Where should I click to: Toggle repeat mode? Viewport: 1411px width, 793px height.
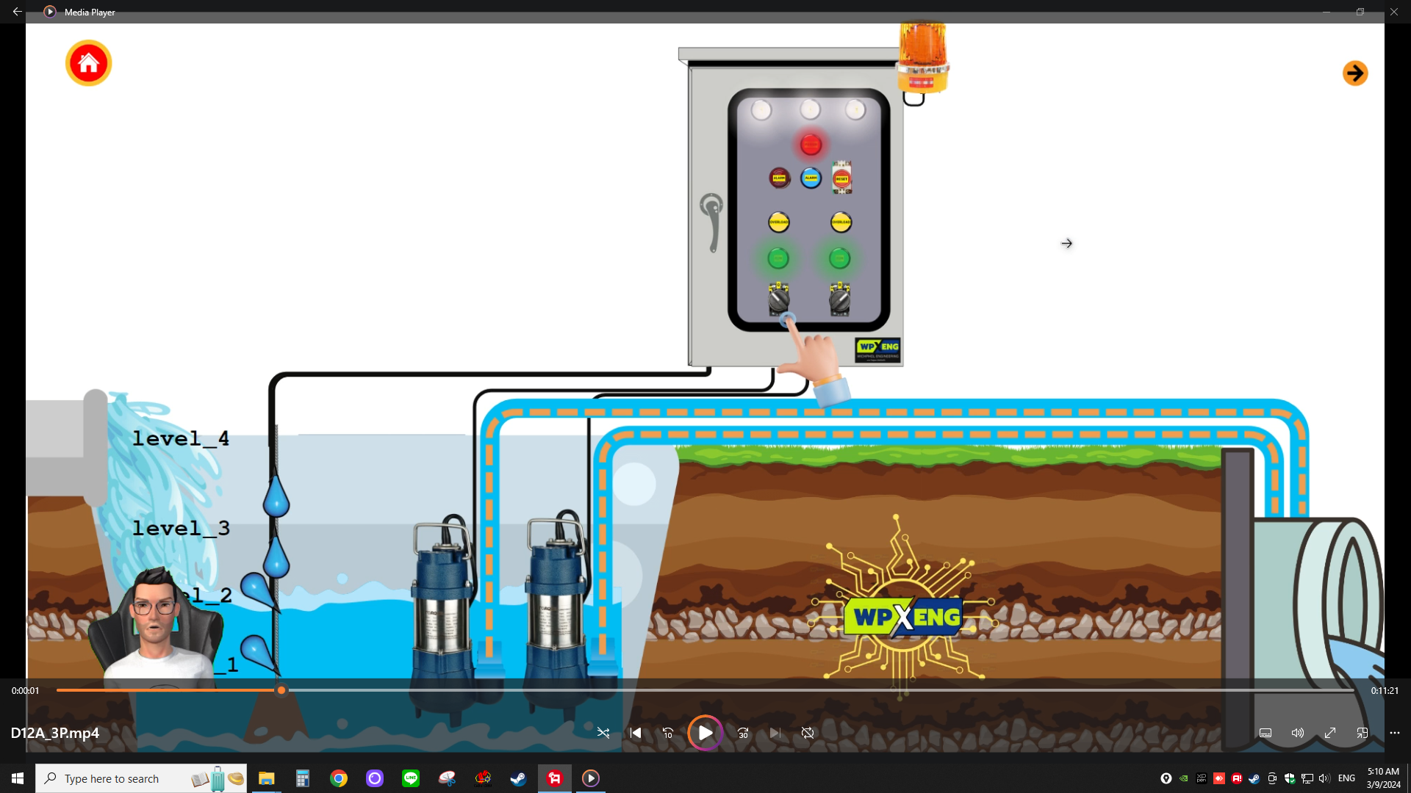[808, 733]
